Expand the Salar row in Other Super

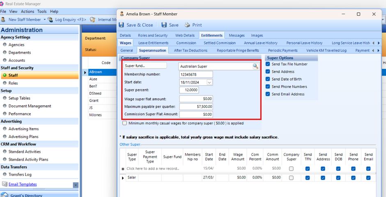click(123, 178)
